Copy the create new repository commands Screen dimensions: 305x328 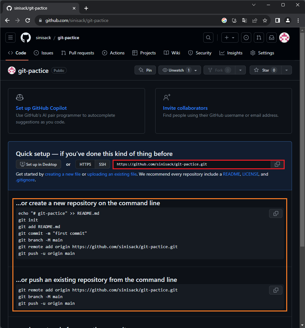pyautogui.click(x=276, y=213)
